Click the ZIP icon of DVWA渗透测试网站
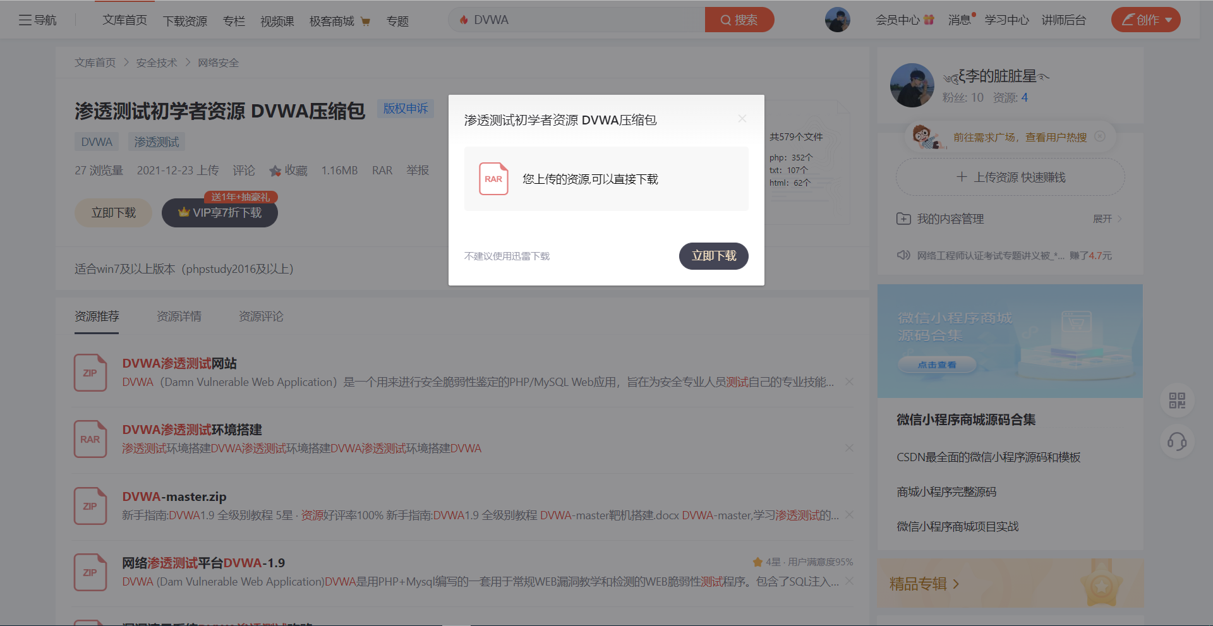Image resolution: width=1213 pixels, height=626 pixels. (x=90, y=373)
